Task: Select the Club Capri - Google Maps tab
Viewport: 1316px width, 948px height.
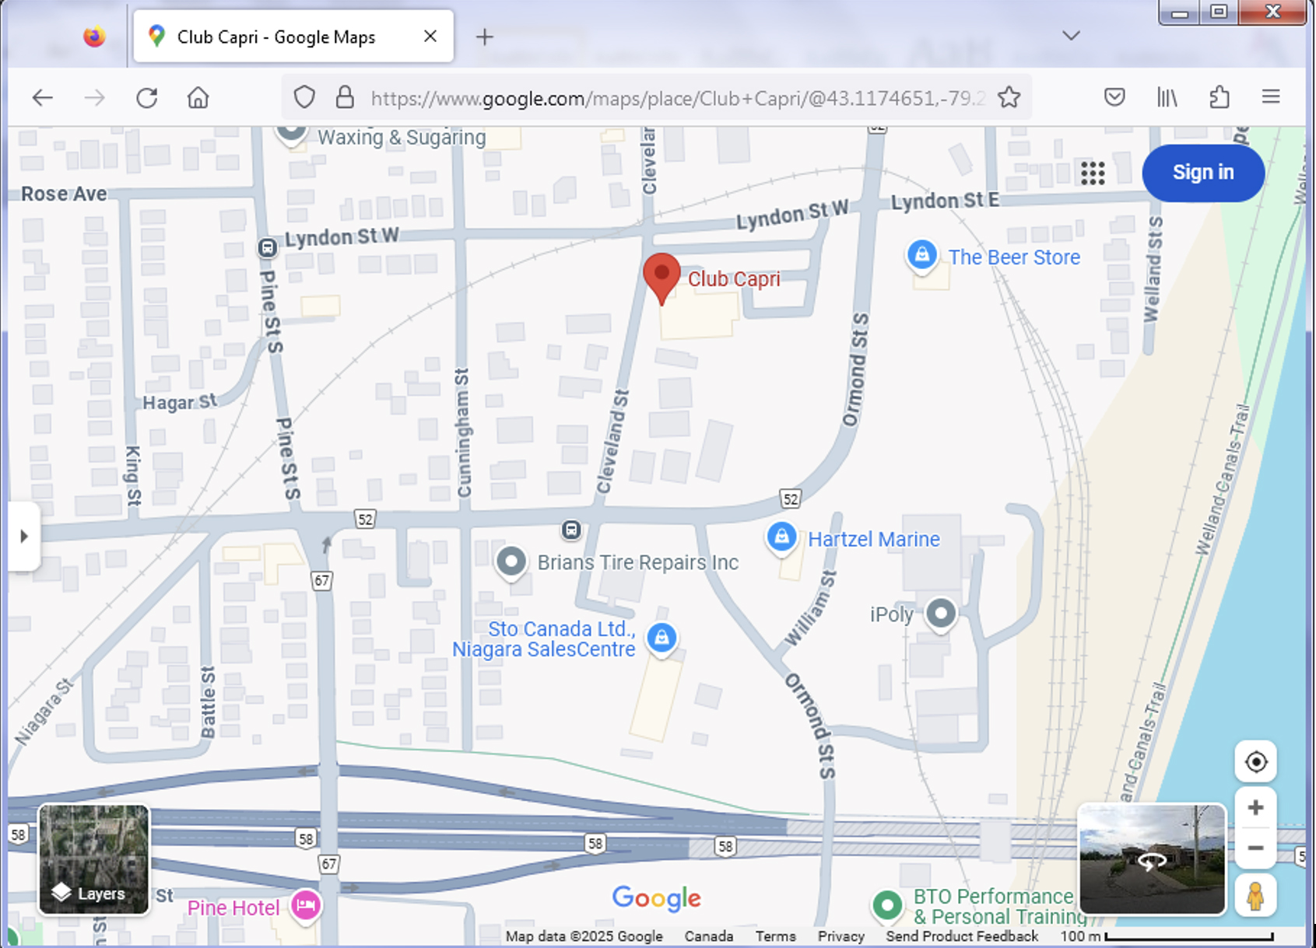Action: [x=293, y=37]
